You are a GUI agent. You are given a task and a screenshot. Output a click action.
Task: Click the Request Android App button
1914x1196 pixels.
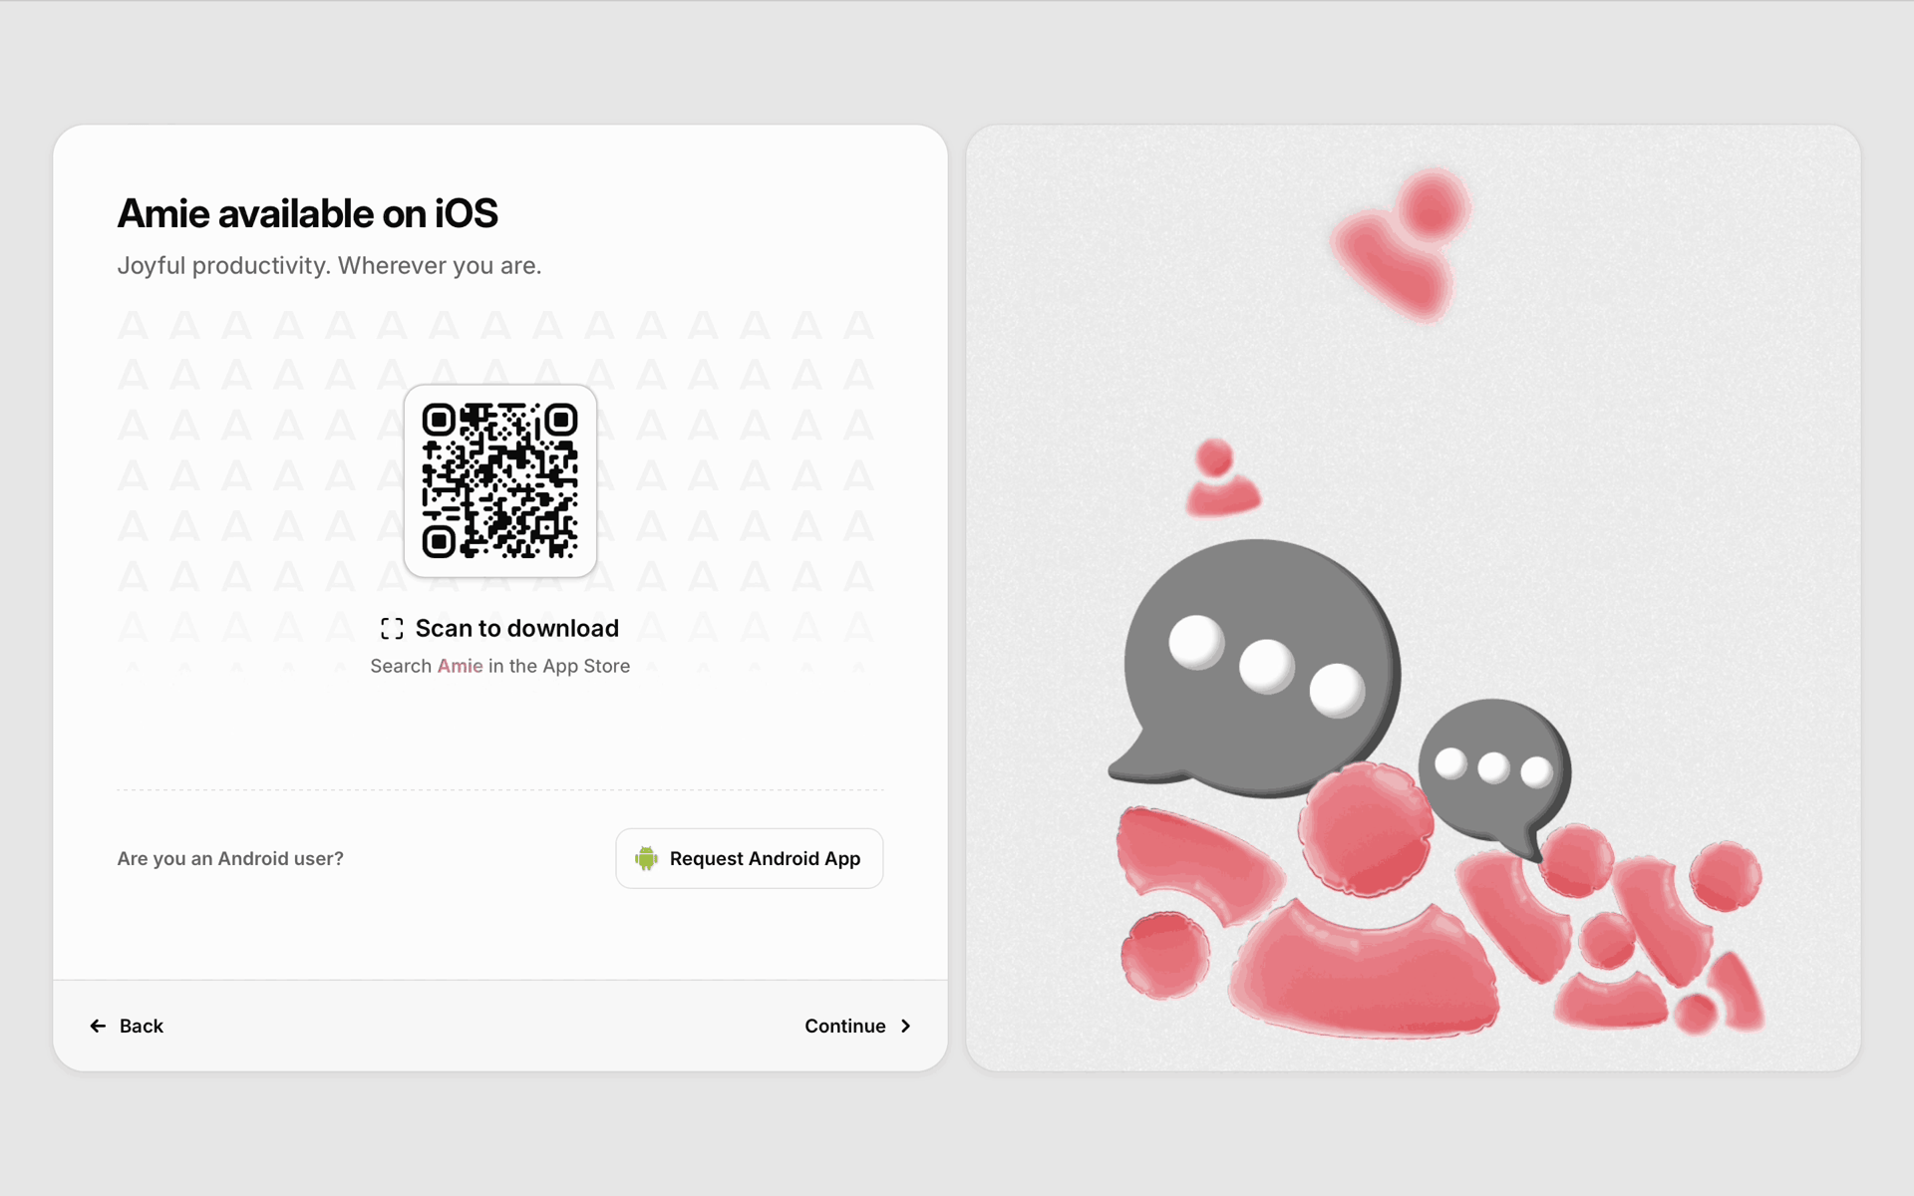[749, 858]
